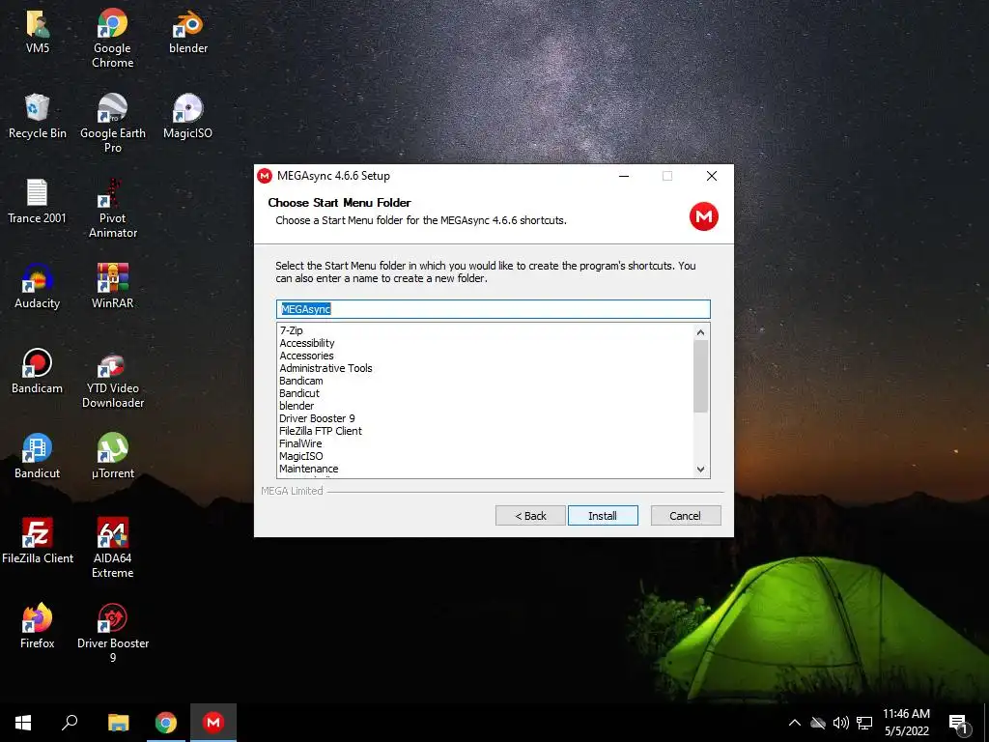Close the MEGAsync Setup window

click(712, 176)
